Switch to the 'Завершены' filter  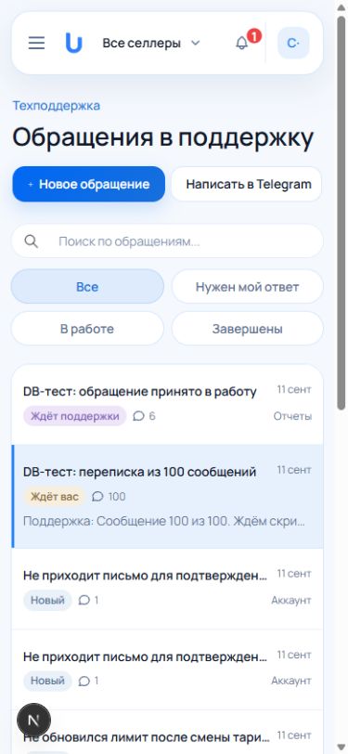(x=247, y=329)
